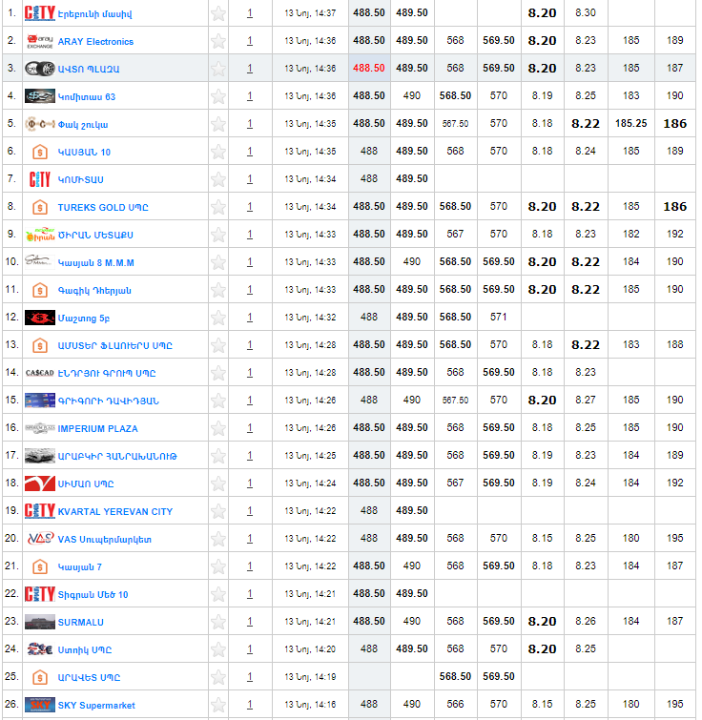This screenshot has width=702, height=720.
Task: Open the IMPERIUM PLAZA link
Action: pos(98,428)
